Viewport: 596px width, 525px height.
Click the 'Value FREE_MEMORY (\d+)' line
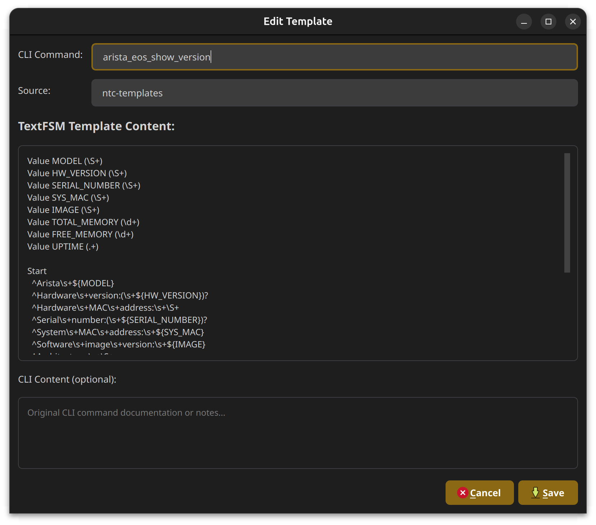pos(80,234)
